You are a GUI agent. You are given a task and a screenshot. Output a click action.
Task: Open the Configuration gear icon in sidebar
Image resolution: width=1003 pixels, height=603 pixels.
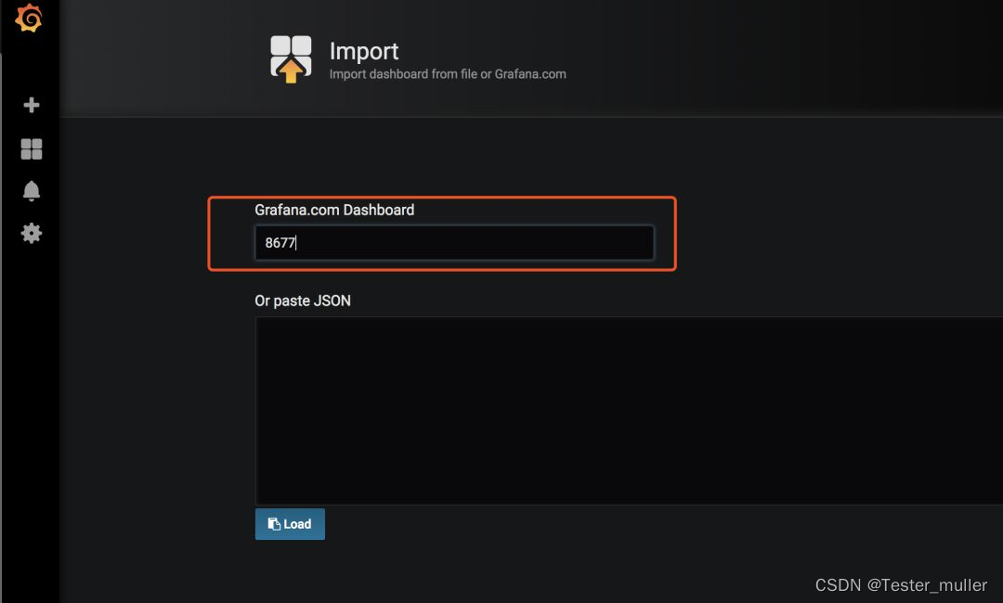coord(32,233)
